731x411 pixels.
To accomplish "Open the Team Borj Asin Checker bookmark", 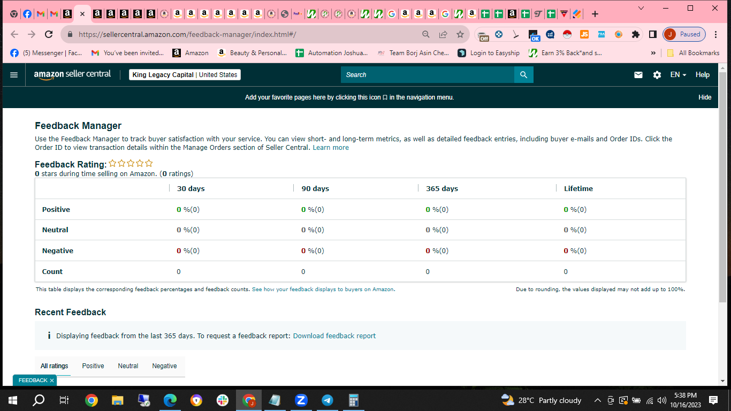I will click(x=413, y=53).
